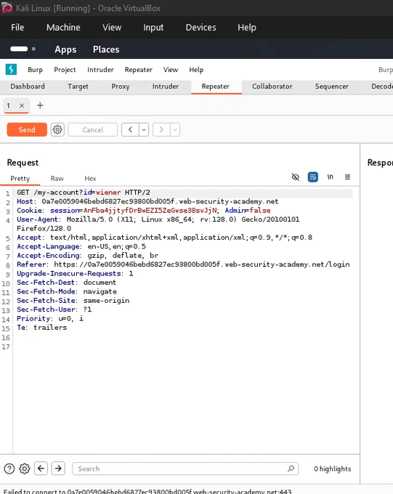Open VirtualBox File menu
The width and height of the screenshot is (393, 494).
17,28
